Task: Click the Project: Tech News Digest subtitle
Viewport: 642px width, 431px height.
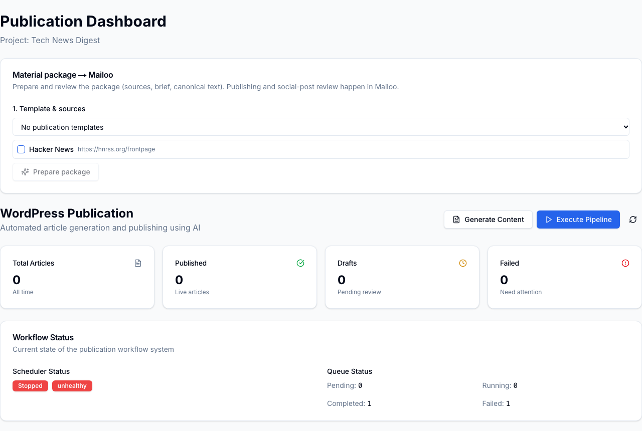Action: coord(50,40)
